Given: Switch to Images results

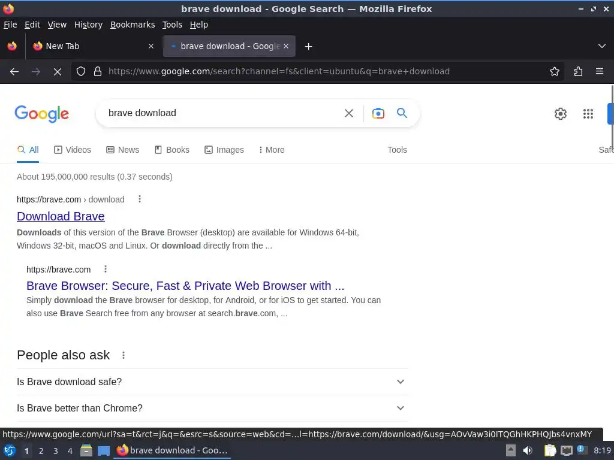Looking at the screenshot, I should pos(224,150).
